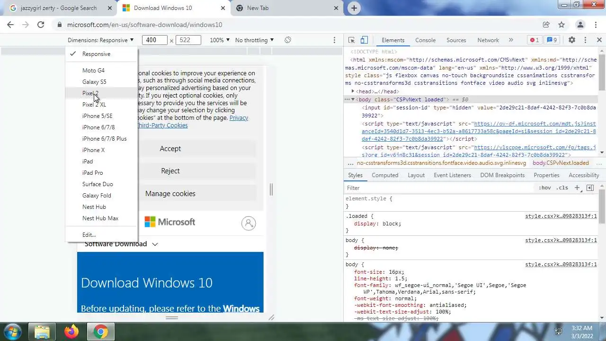Click the breadcrumb ellipsis in DevTools

click(x=350, y=163)
